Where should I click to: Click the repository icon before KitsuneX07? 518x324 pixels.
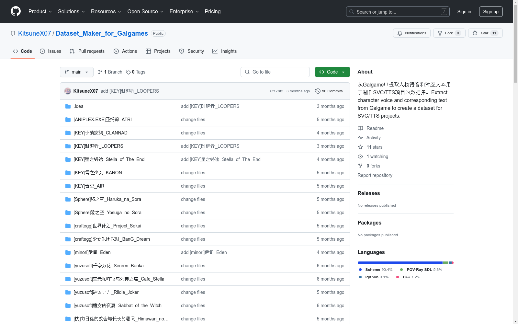(13, 33)
